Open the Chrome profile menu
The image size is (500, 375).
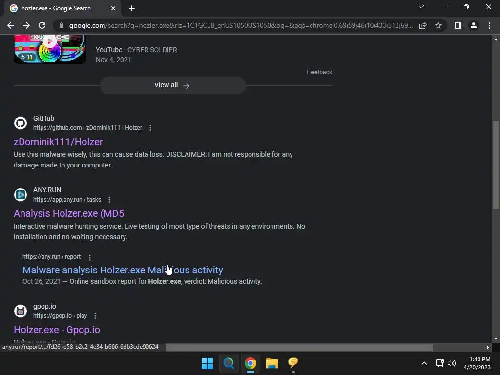coord(474,25)
